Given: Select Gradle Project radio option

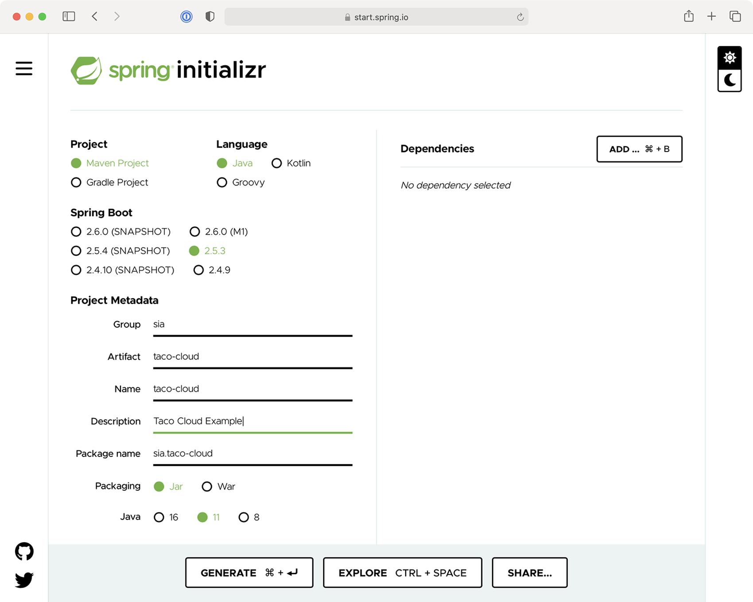Looking at the screenshot, I should click(x=109, y=182).
